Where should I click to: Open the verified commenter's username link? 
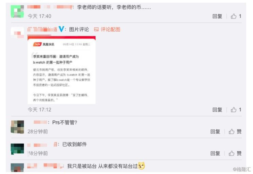(42, 30)
